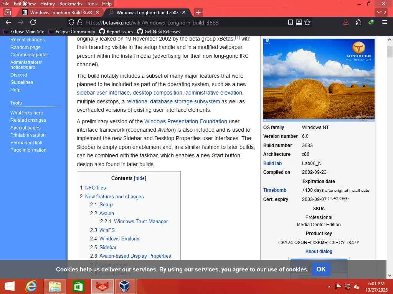The width and height of the screenshot is (393, 294).
Task: Open Report Issues bookmark
Action: [x=116, y=31]
